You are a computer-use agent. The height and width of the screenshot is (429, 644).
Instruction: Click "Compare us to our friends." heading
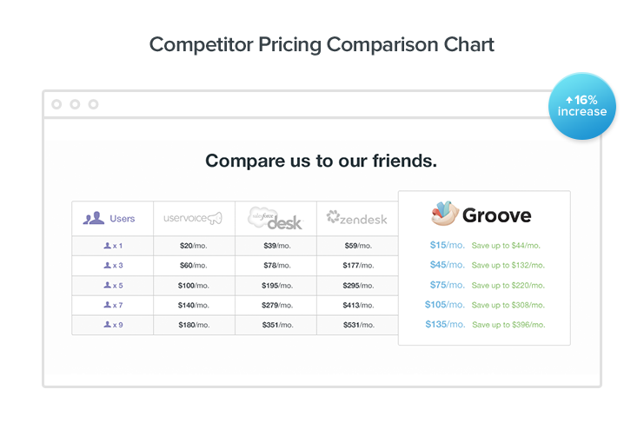321,161
